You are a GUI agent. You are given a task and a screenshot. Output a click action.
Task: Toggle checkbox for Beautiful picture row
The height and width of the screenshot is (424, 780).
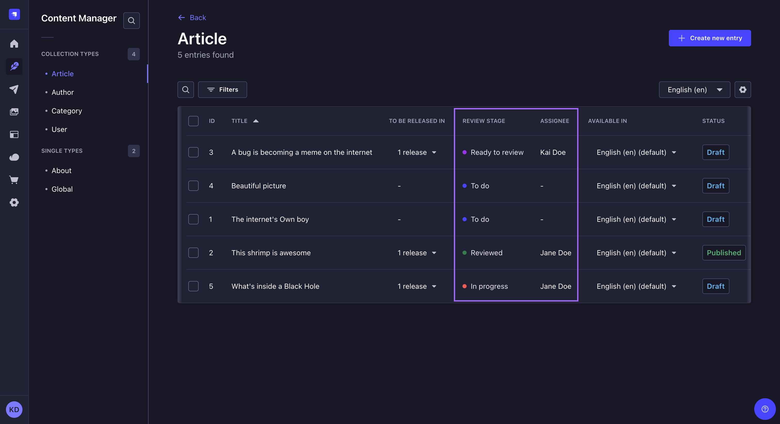click(193, 185)
